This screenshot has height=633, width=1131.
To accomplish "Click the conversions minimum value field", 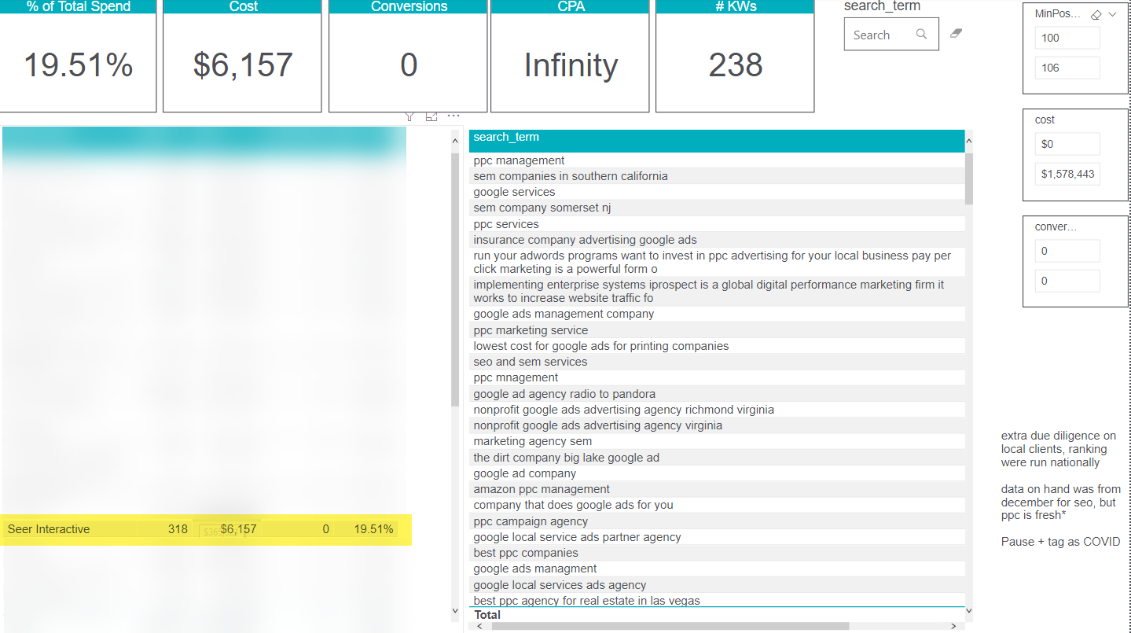I will (x=1067, y=252).
